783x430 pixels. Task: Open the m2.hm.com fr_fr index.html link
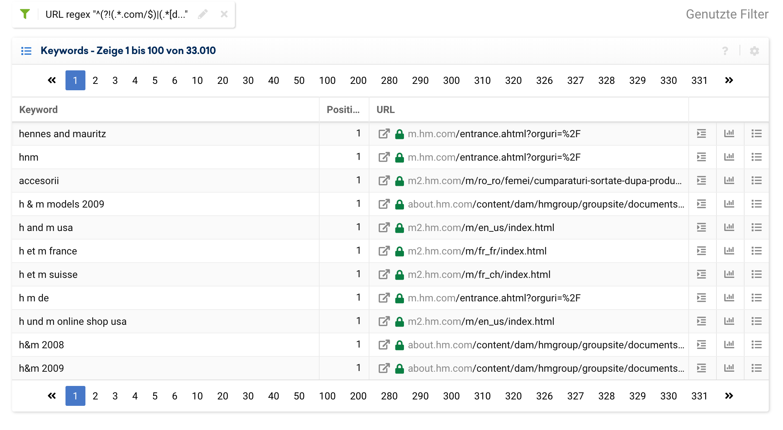[x=477, y=251]
